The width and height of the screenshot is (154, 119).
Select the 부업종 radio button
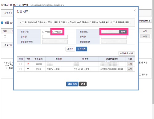click(x=53, y=32)
